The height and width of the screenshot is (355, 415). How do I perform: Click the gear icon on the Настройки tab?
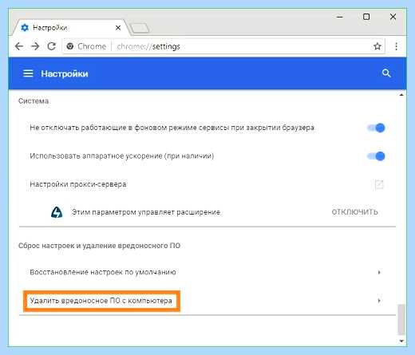pos(25,27)
